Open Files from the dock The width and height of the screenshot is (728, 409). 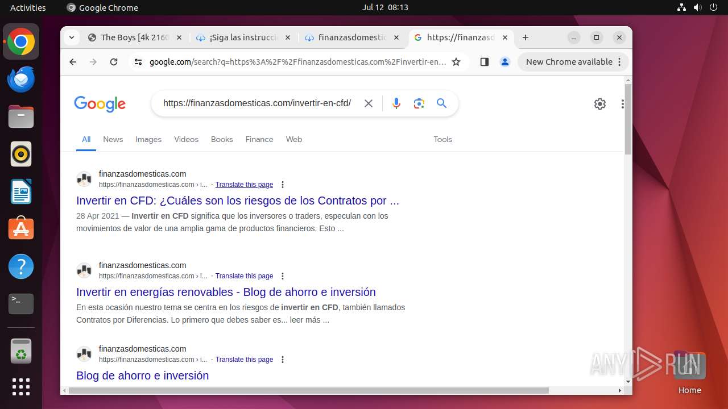point(21,117)
